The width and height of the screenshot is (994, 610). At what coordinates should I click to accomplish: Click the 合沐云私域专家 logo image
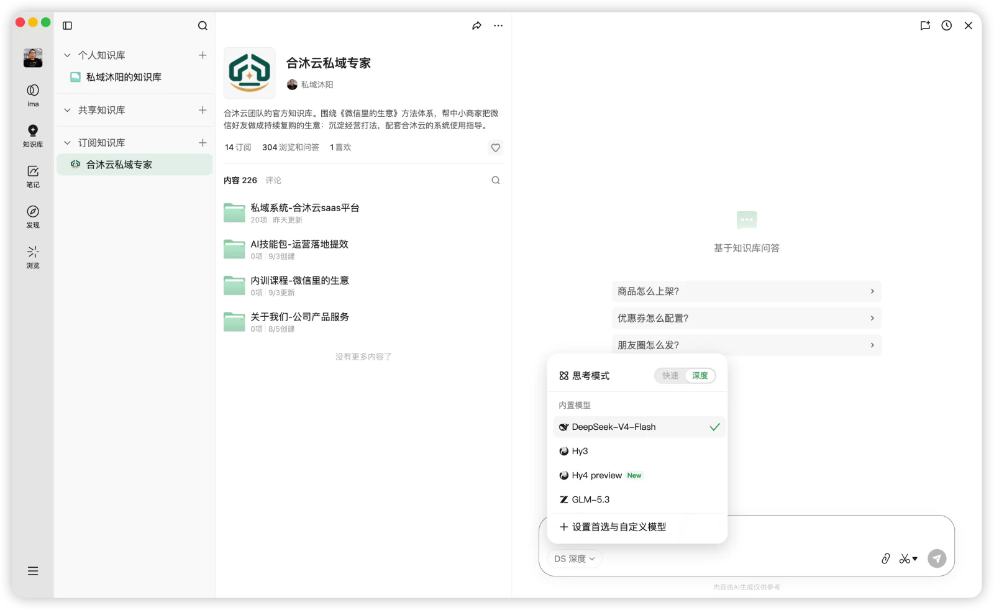tap(249, 73)
